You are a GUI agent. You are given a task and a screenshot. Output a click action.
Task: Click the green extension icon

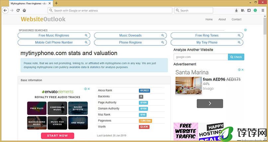tap(255, 10)
